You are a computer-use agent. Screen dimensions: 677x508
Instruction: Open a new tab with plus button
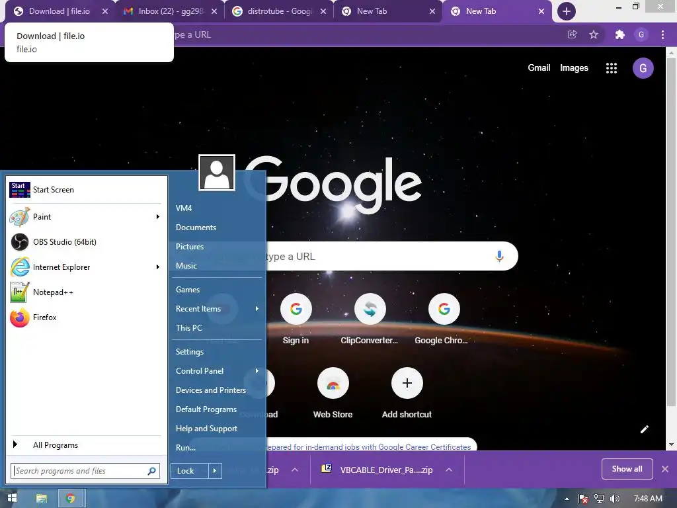click(566, 11)
